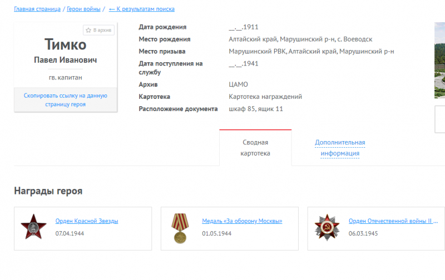This screenshot has width=445, height=280.
Task: Click conscription place "Марушинский РВК, Алтайский край, Марушинский р-н"
Action: (x=311, y=51)
